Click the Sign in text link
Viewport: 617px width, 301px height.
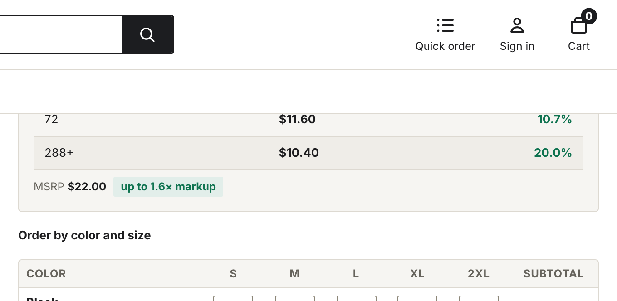point(517,46)
